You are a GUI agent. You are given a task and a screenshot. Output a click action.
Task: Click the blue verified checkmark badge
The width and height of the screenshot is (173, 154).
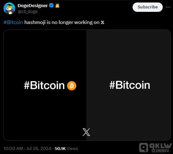(51, 5)
